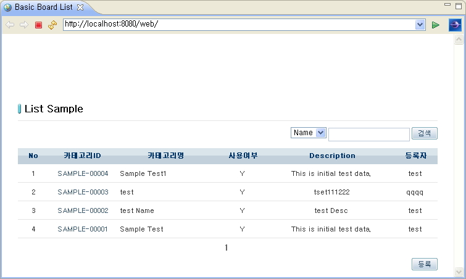Screen dimensions: 466x279
Task: Open the SAMPLE-00003 category link
Action: click(83, 192)
